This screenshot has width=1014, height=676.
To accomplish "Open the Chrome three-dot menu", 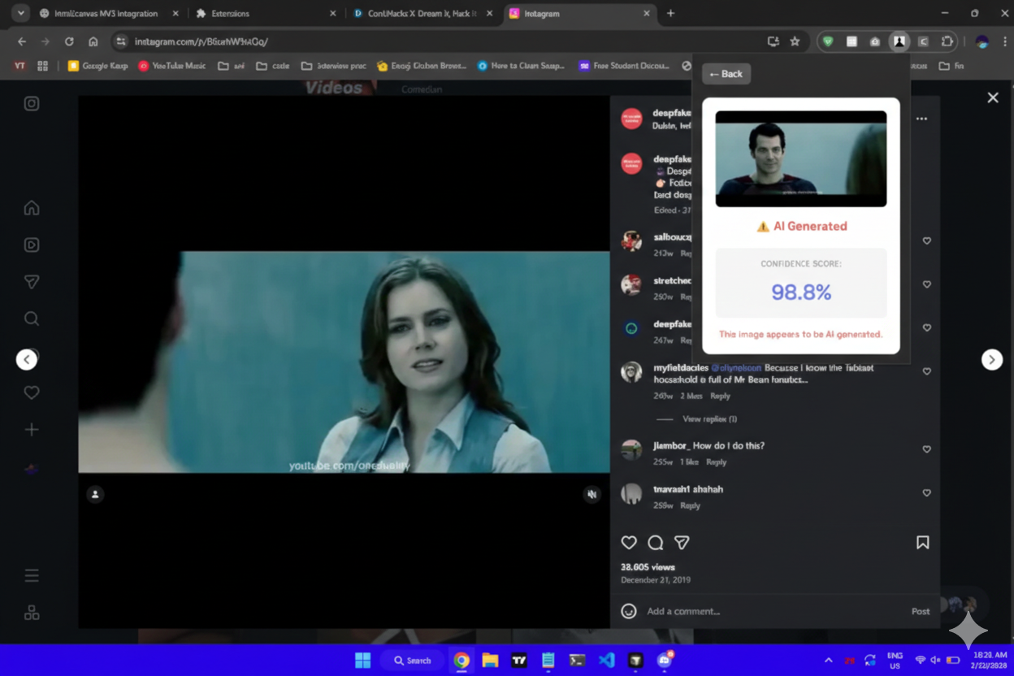I will coord(1005,41).
